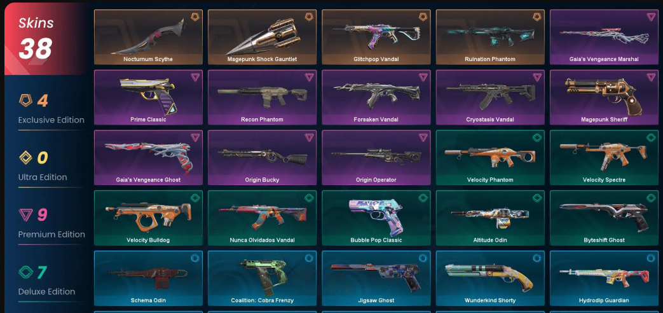The width and height of the screenshot is (663, 313).
Task: Click the premium badge on Prime Classic card
Action: [195, 78]
